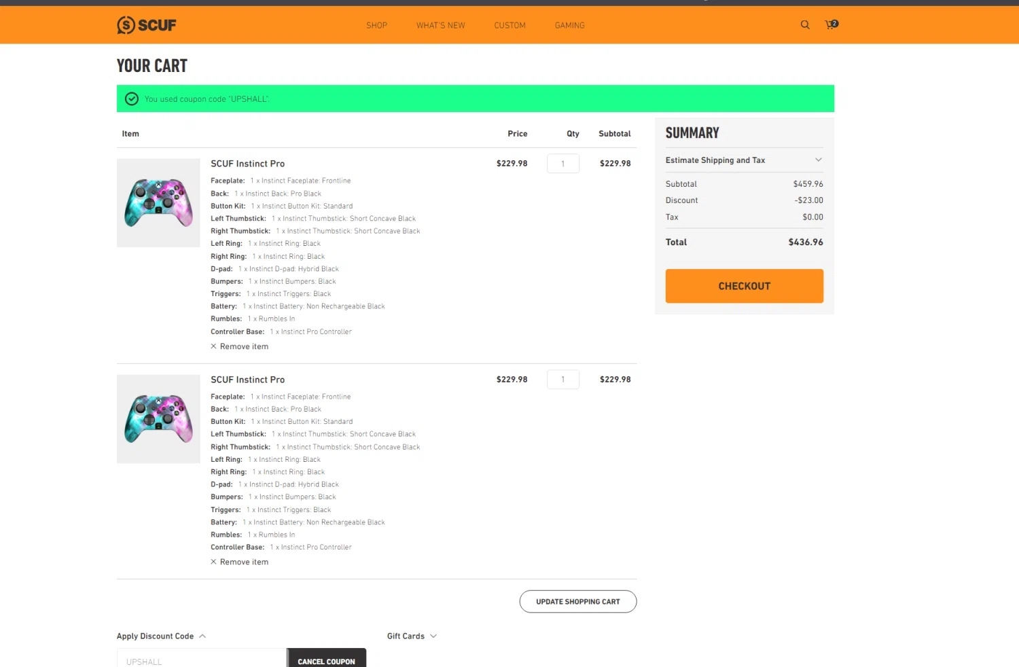Click the orange CHECKOUT button
1019x667 pixels.
pyautogui.click(x=744, y=286)
